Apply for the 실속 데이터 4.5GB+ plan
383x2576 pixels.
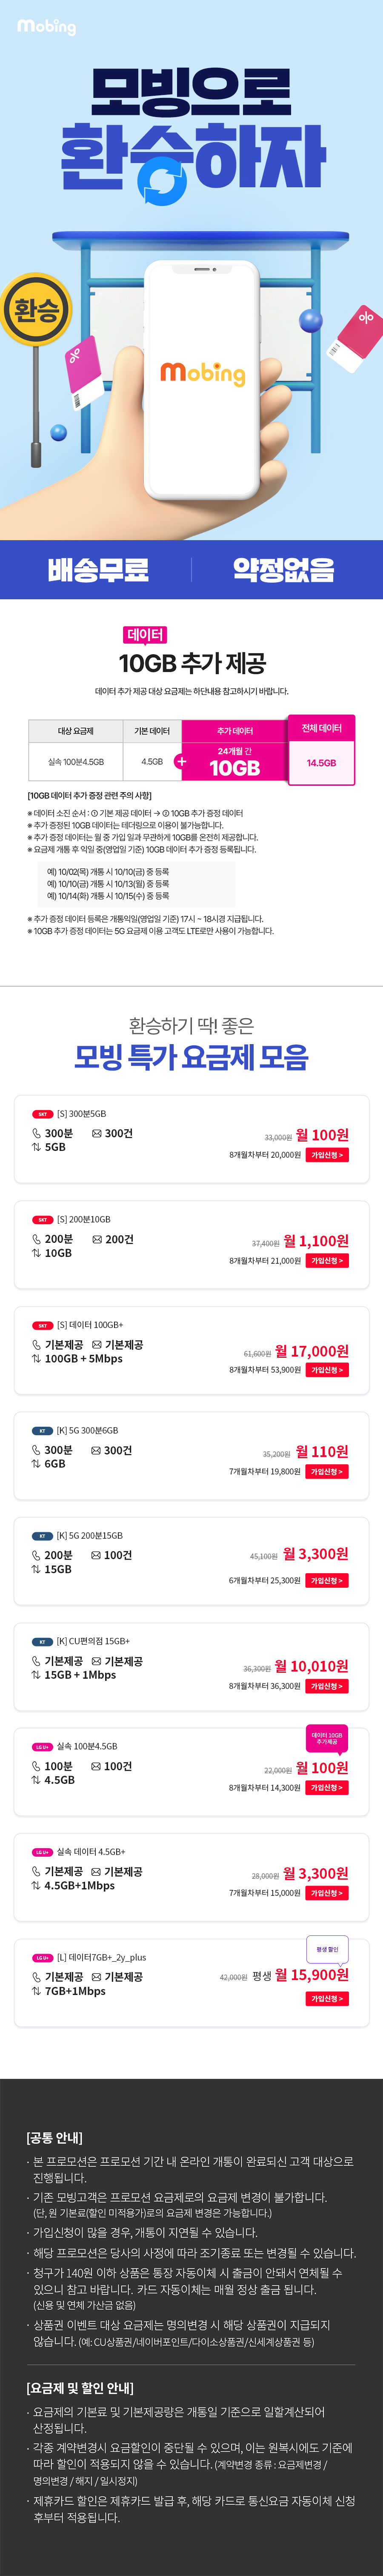click(327, 1892)
